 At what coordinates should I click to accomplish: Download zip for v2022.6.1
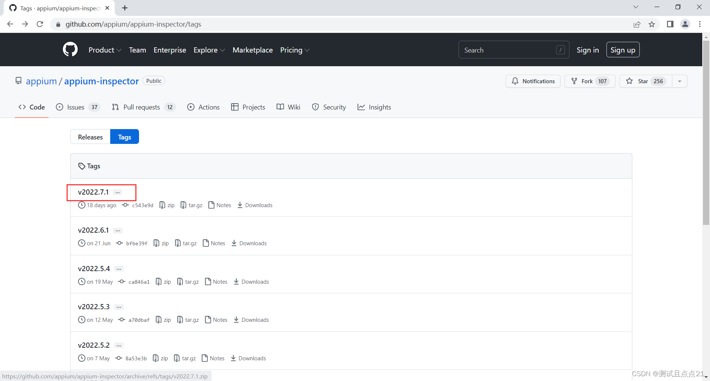[x=161, y=243]
